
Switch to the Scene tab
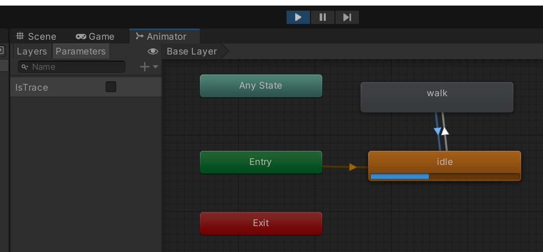pos(36,36)
